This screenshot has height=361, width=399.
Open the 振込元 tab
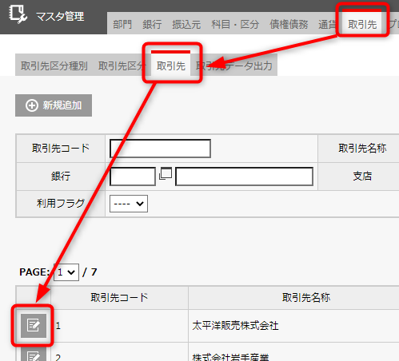(186, 25)
